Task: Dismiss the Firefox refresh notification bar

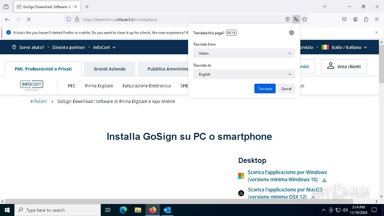Action: pos(376,32)
